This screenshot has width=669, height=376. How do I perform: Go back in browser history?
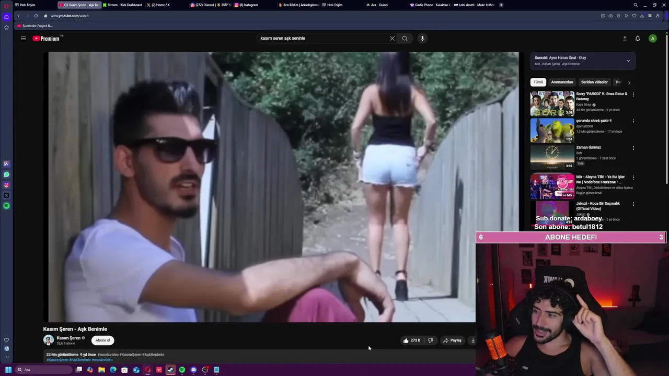pyautogui.click(x=18, y=16)
